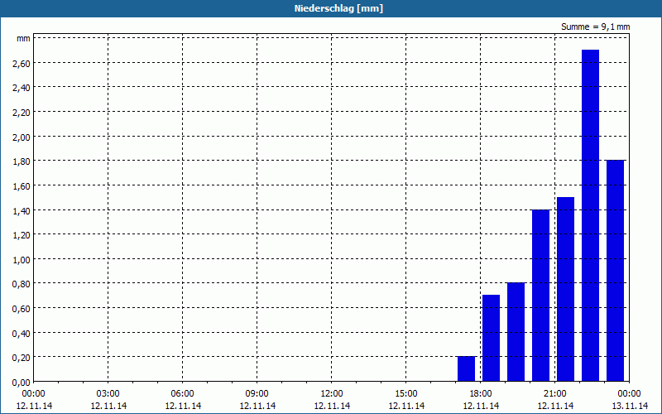Click the 1,20 y-axis label
This screenshot has width=662, height=414.
pos(22,235)
